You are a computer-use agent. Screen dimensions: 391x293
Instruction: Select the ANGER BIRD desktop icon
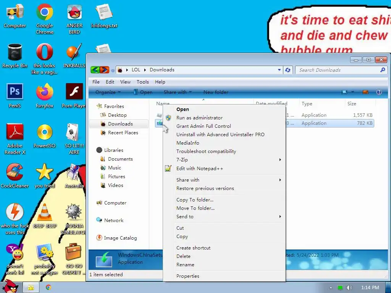point(74,19)
